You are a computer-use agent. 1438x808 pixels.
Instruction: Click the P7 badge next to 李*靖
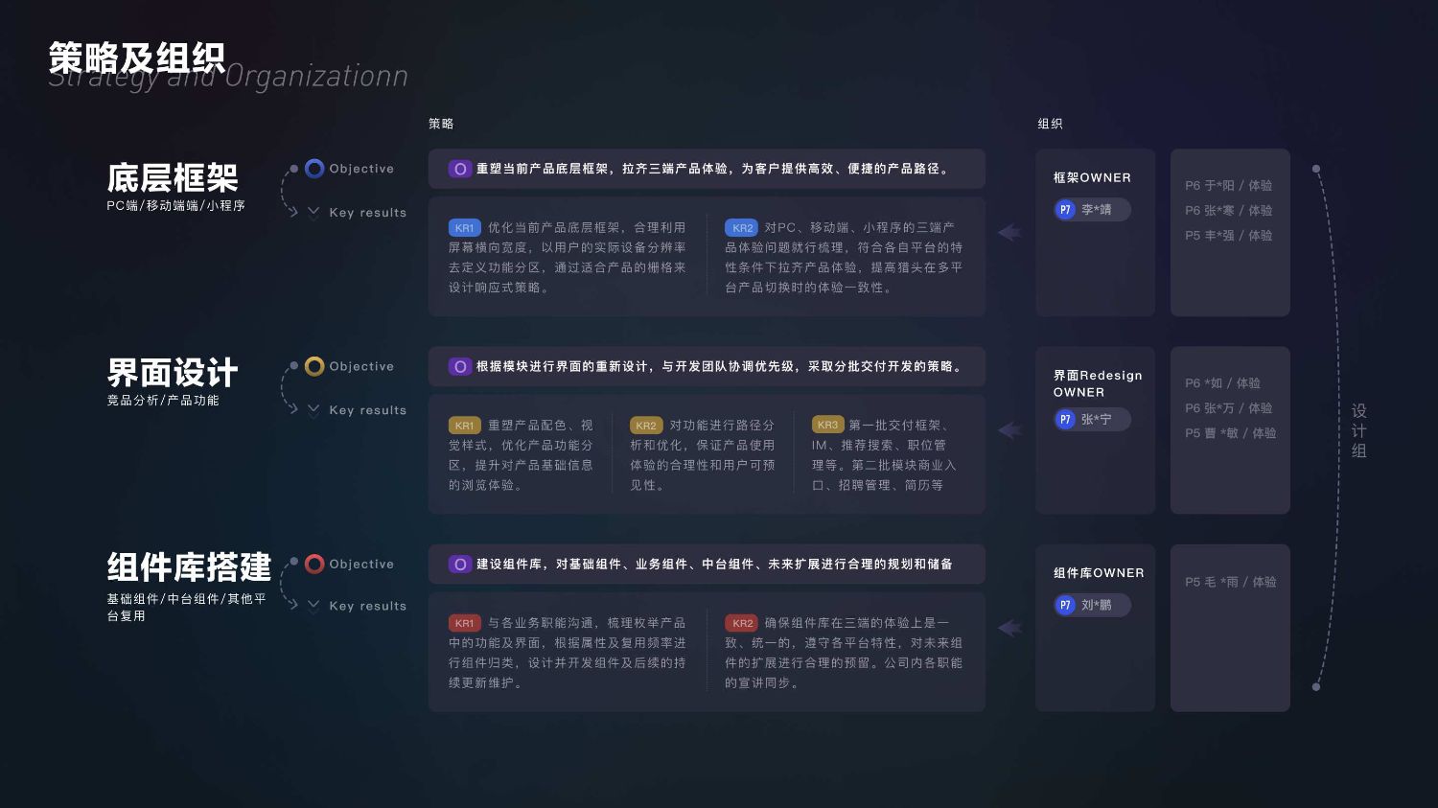point(1065,210)
